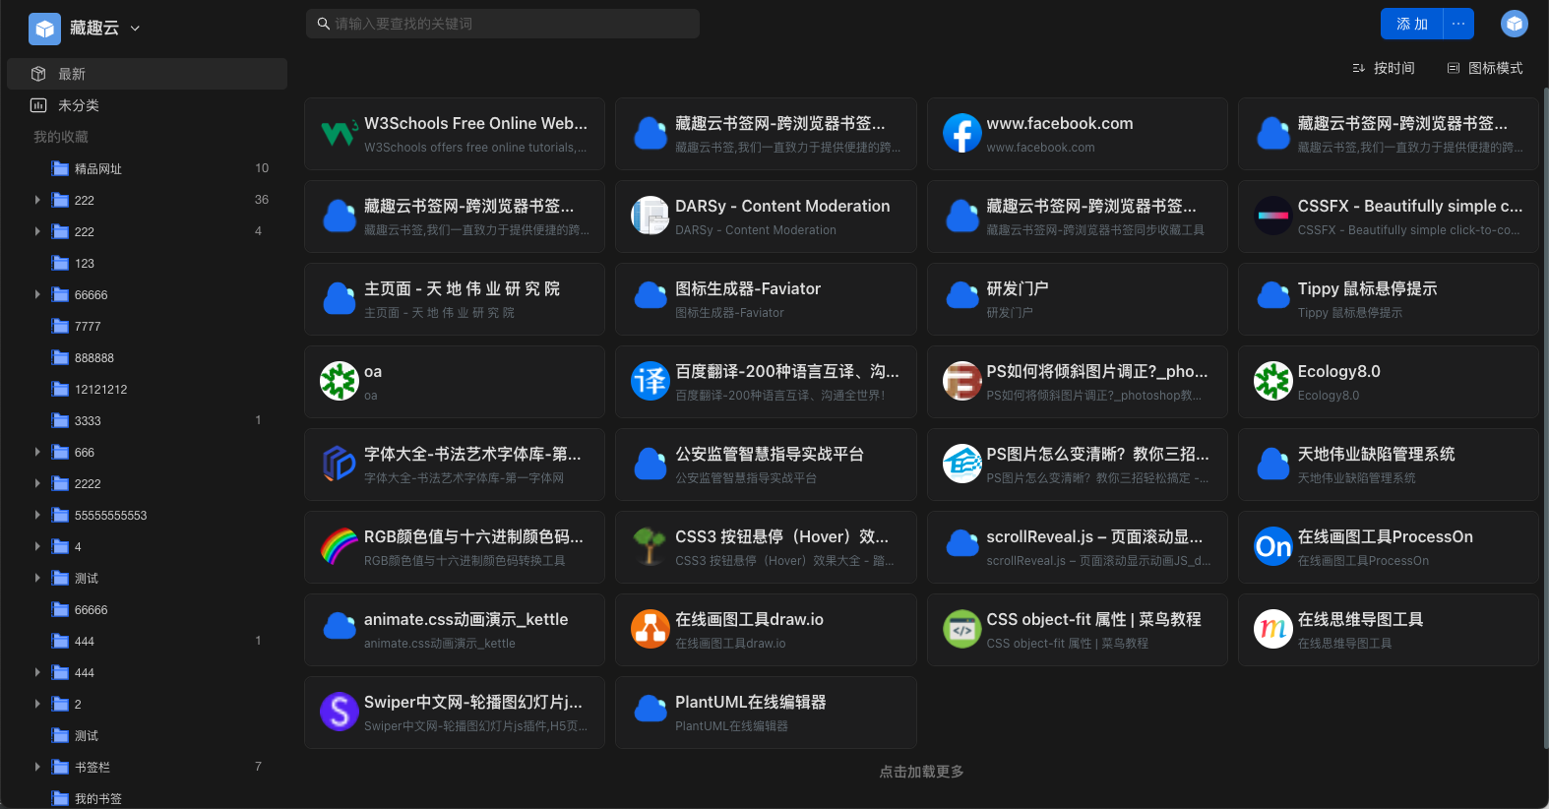The image size is (1549, 809).
Task: Click the 图标生成器-Faviator cloud icon
Action: (x=651, y=295)
